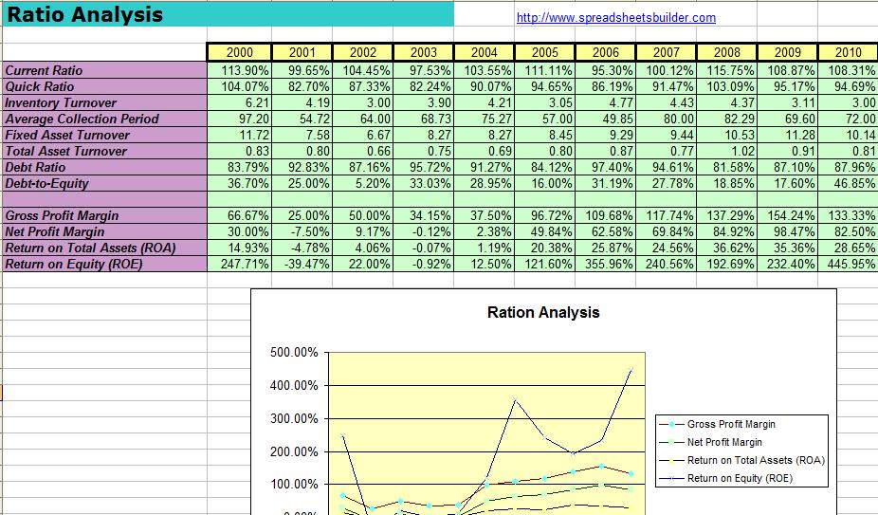Select Quick Ratio cell 103.09%
Viewport: 878px width, 515px height.
727,87
